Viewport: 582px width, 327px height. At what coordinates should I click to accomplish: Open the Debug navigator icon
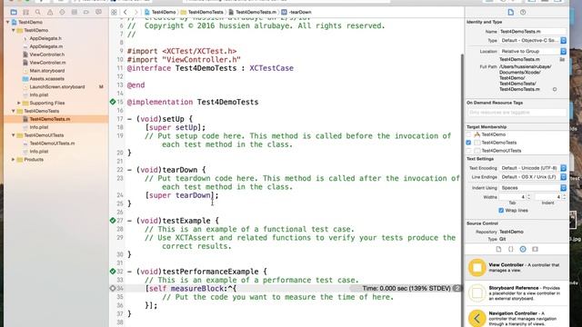click(75, 12)
